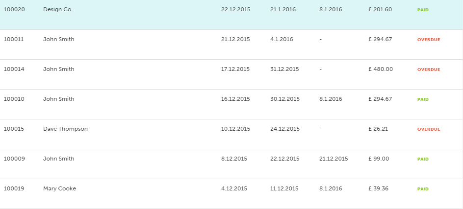Viewport: 463px width, 209px height.
Task: Click the £ 480.00 invoice amount
Action: 381,69
